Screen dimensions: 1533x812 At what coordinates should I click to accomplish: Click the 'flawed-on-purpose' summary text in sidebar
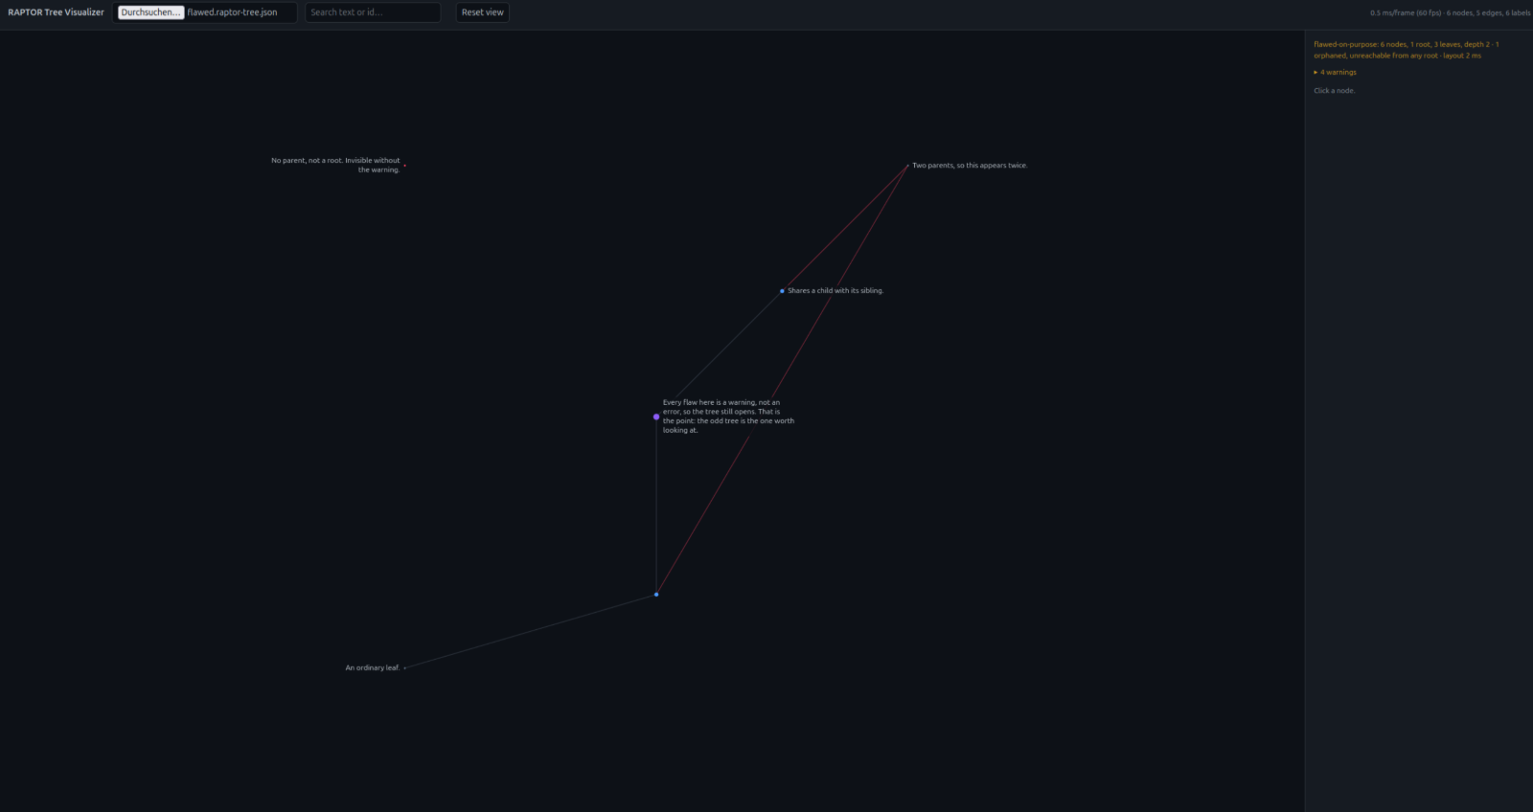[x=1407, y=50]
